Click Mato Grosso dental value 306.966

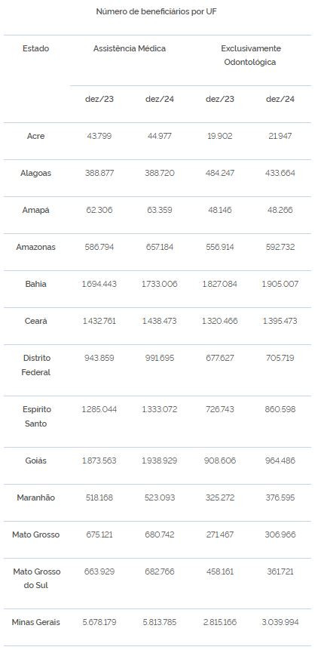(x=280, y=534)
